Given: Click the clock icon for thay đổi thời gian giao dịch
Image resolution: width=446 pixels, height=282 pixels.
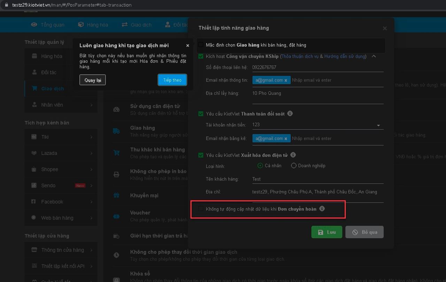Looking at the screenshot, I should click(116, 255).
